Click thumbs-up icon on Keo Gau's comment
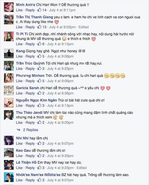149x185 pixels. [39, 155]
